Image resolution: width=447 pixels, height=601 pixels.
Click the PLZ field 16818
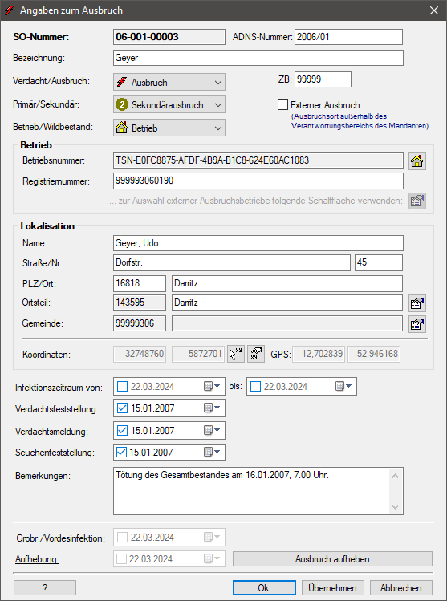pyautogui.click(x=140, y=283)
